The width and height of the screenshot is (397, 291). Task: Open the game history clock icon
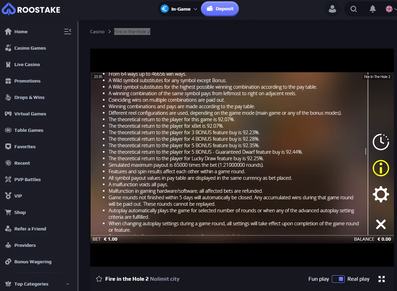[381, 142]
